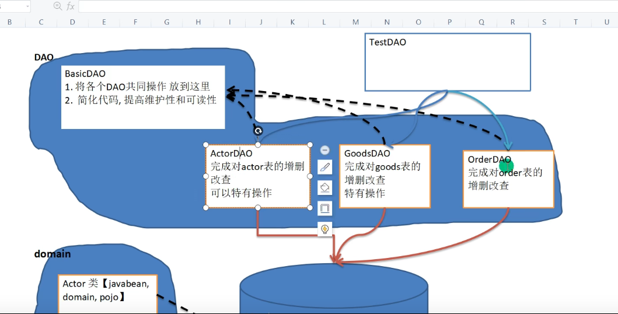Click the bold DAO label
The height and width of the screenshot is (314, 618).
click(x=44, y=58)
